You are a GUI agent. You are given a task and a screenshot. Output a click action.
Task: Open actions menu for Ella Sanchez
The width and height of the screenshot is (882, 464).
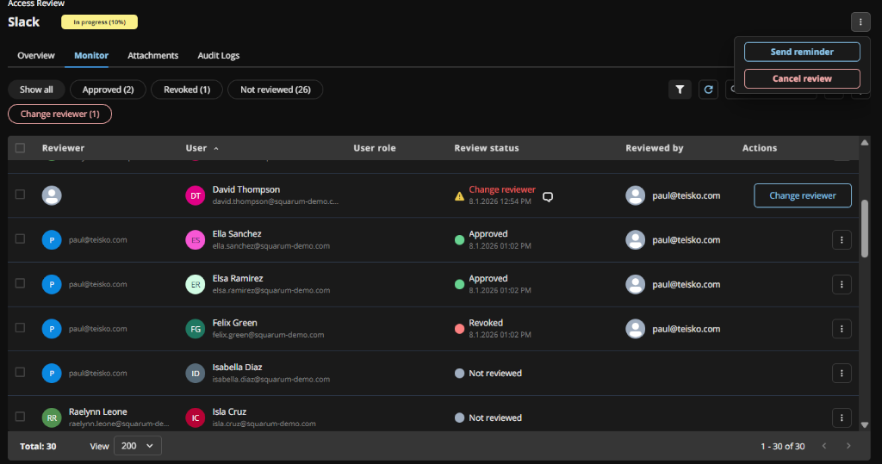coord(842,239)
